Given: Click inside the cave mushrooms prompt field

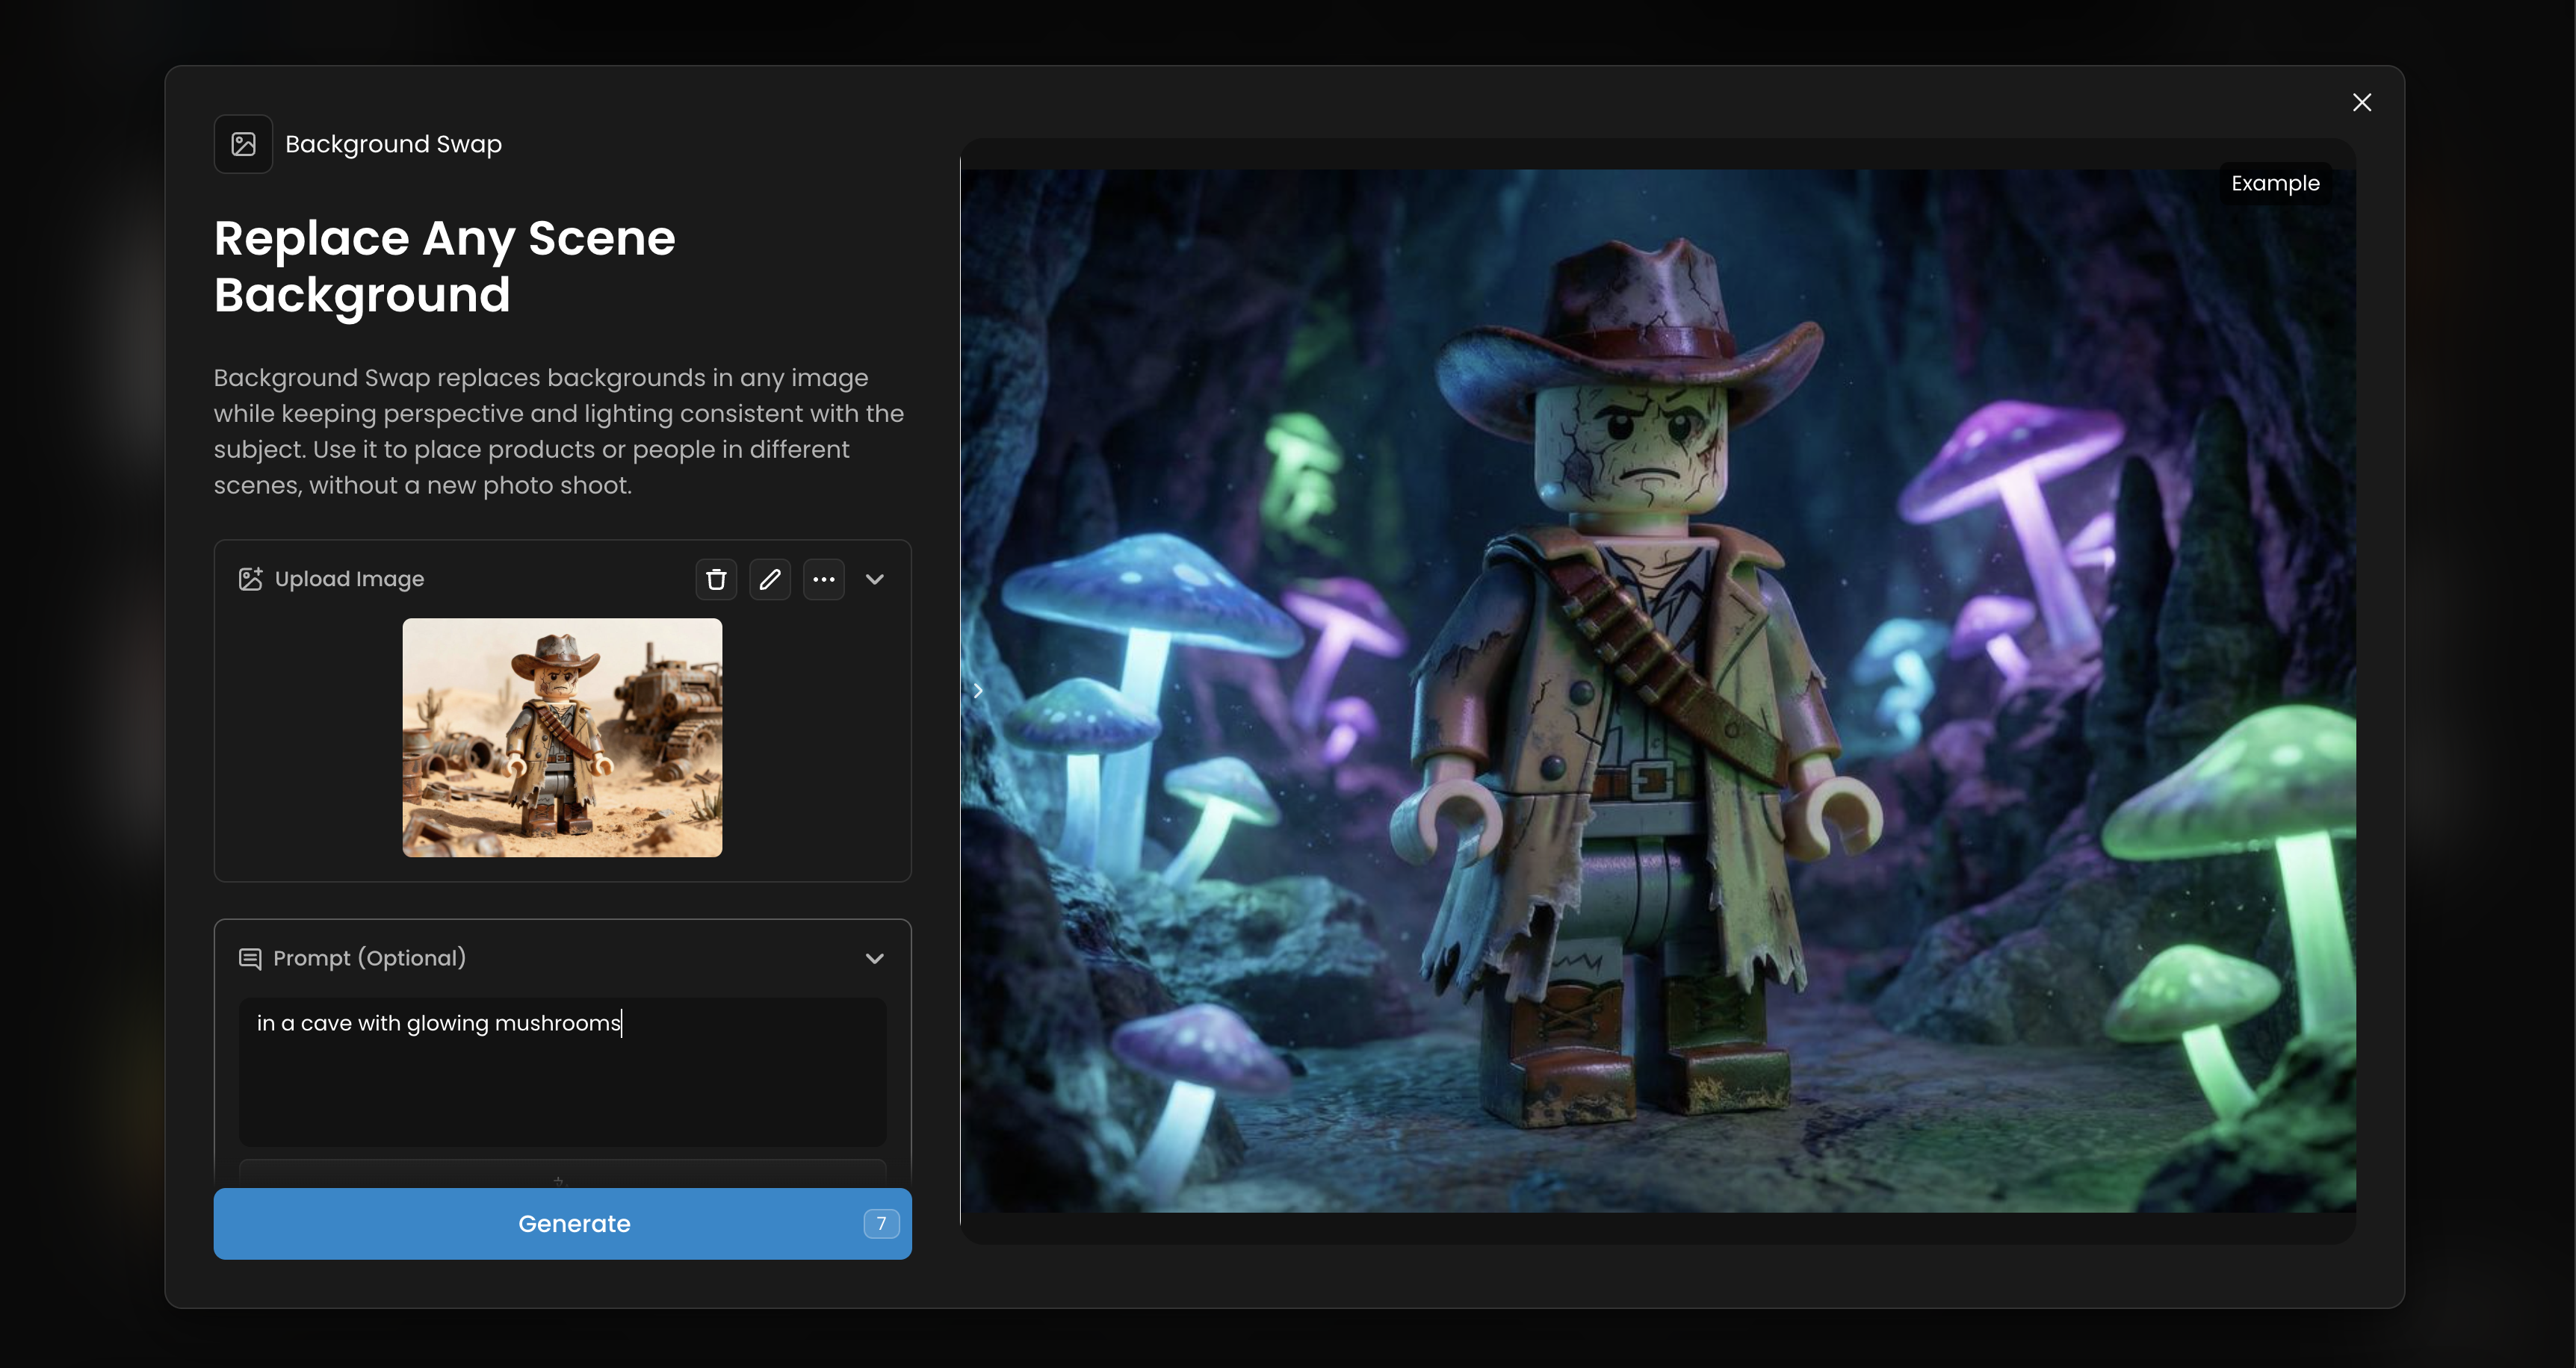Looking at the screenshot, I should [x=562, y=1072].
